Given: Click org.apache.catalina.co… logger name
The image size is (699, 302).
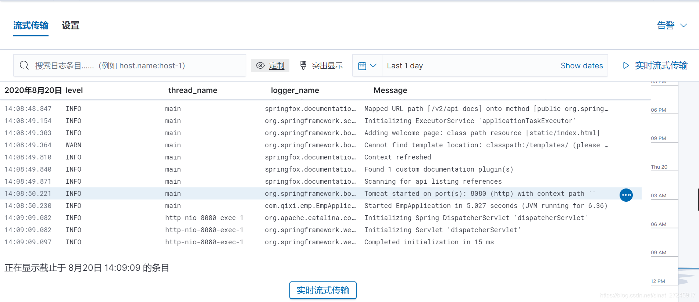Looking at the screenshot, I should point(310,218).
